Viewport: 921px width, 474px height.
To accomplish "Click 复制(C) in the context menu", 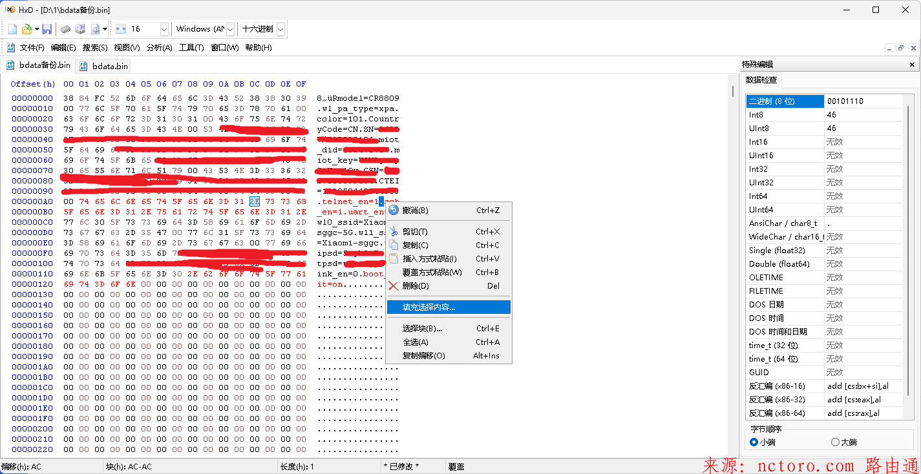I will (x=415, y=245).
